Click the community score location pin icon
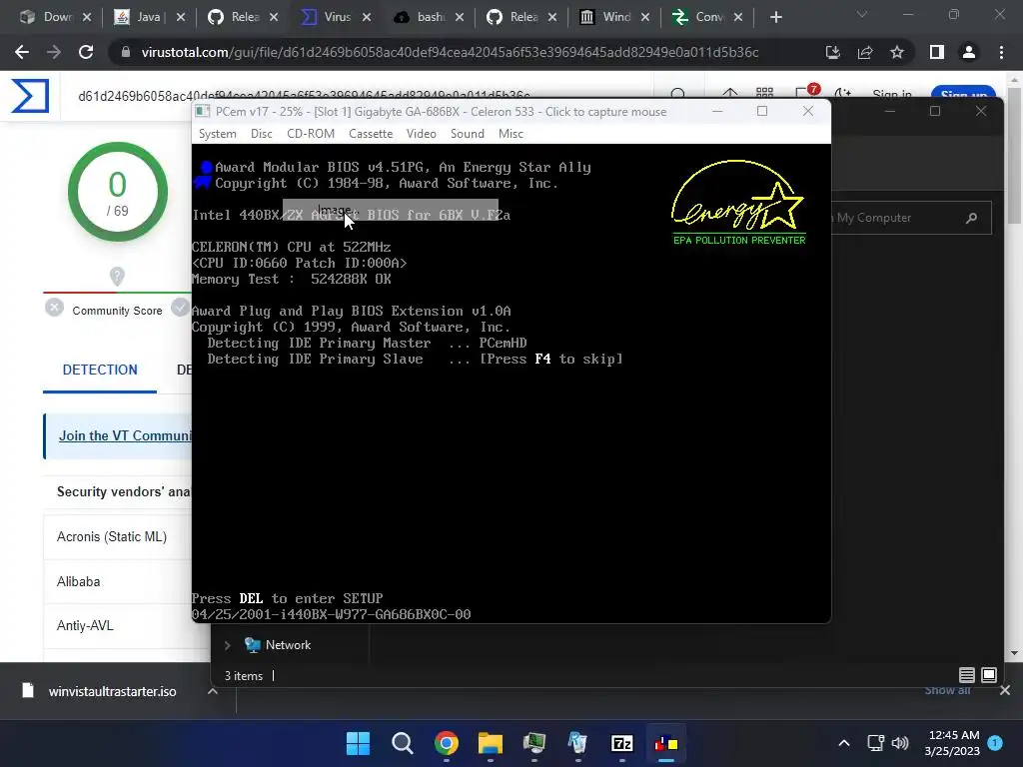This screenshot has width=1023, height=767. tap(117, 277)
